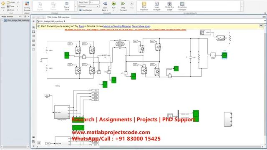
Task: Expand the Open dropdown arrow
Action: (x=18, y=2)
